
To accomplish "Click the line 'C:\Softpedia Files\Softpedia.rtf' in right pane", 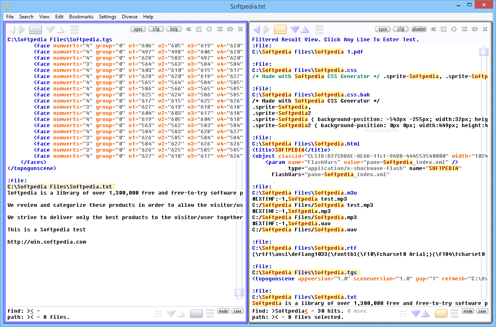I will [x=304, y=248].
